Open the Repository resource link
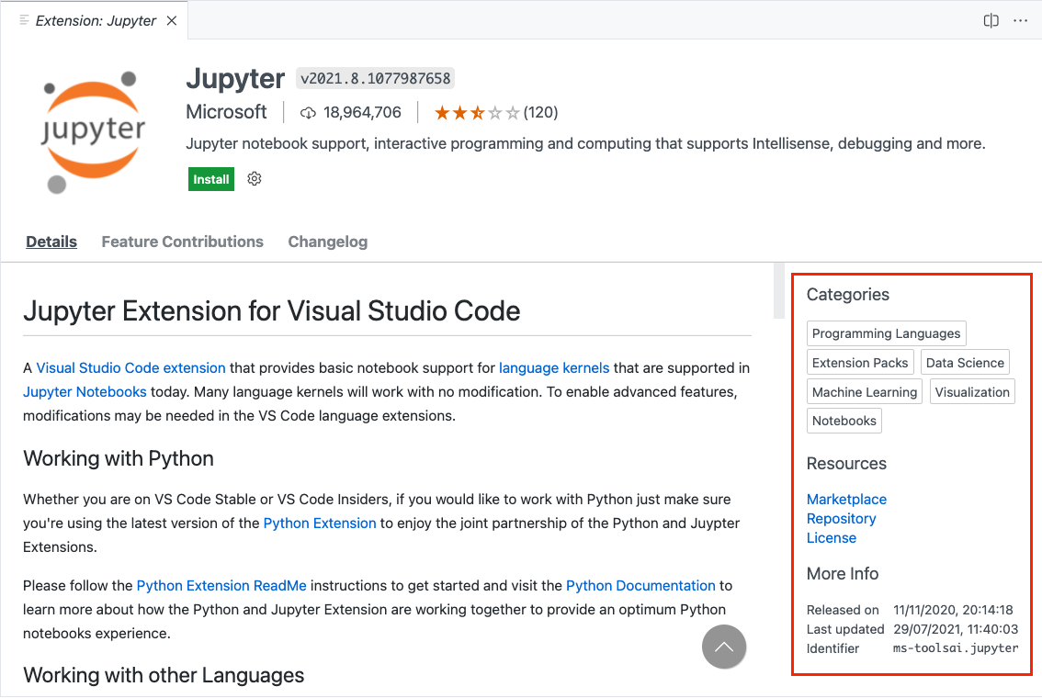The image size is (1042, 698). (x=841, y=518)
